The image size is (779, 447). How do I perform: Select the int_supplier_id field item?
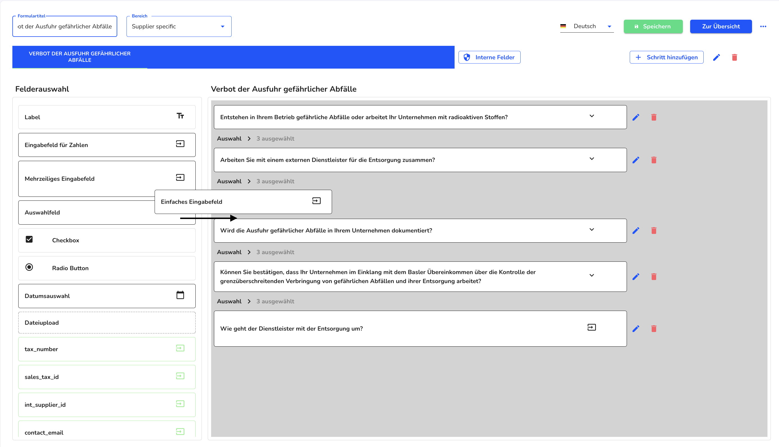point(107,405)
